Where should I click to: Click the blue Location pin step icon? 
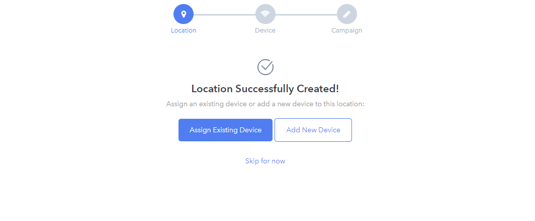coord(184,14)
